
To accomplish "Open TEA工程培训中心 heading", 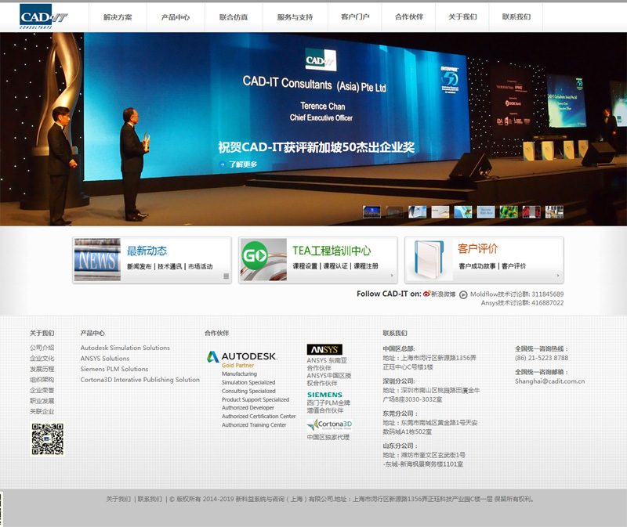I will [332, 251].
